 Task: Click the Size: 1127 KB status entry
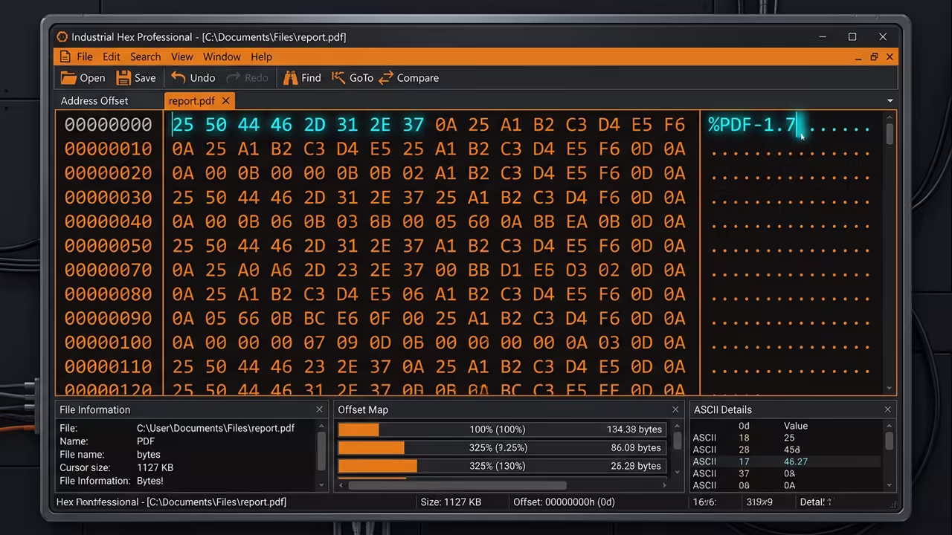point(451,502)
